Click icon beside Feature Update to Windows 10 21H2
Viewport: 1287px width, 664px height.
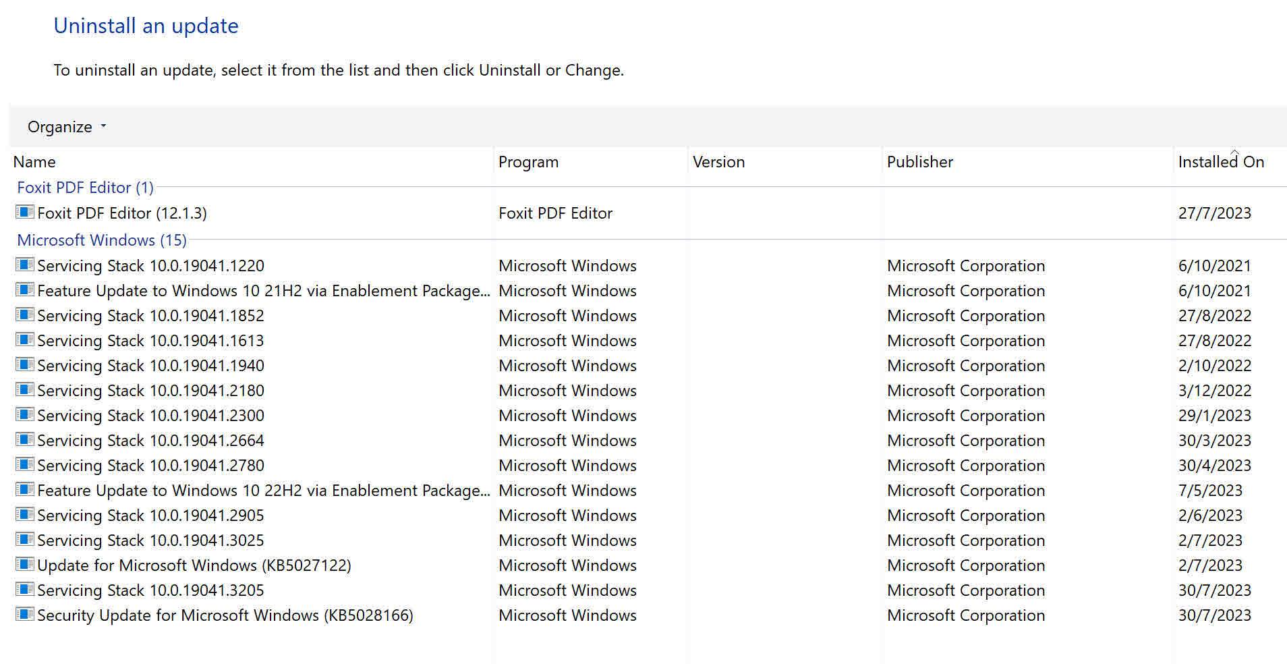pos(25,290)
